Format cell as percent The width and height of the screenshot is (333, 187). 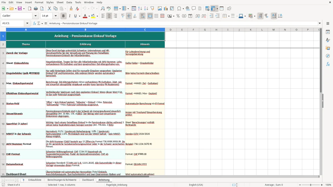pyautogui.click(x=178, y=16)
